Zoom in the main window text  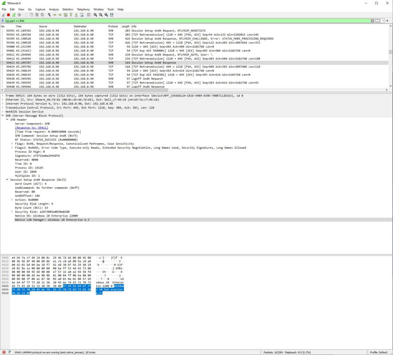95,15
